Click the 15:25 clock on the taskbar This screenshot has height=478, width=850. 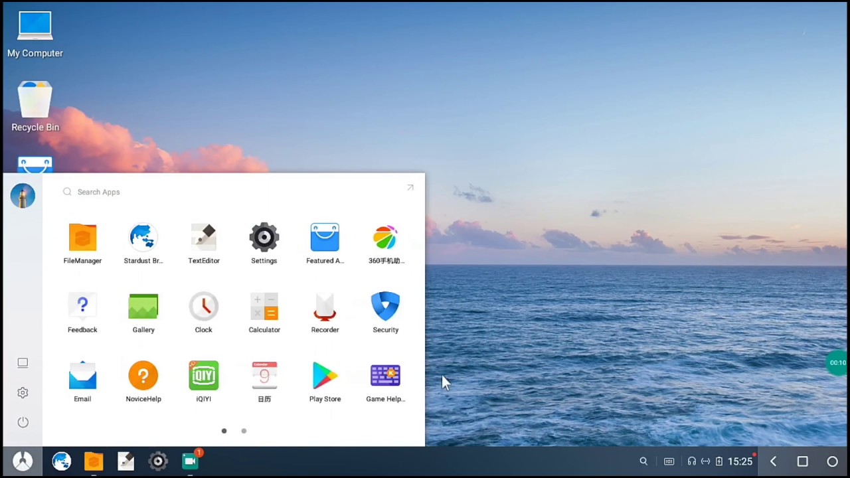(x=740, y=461)
